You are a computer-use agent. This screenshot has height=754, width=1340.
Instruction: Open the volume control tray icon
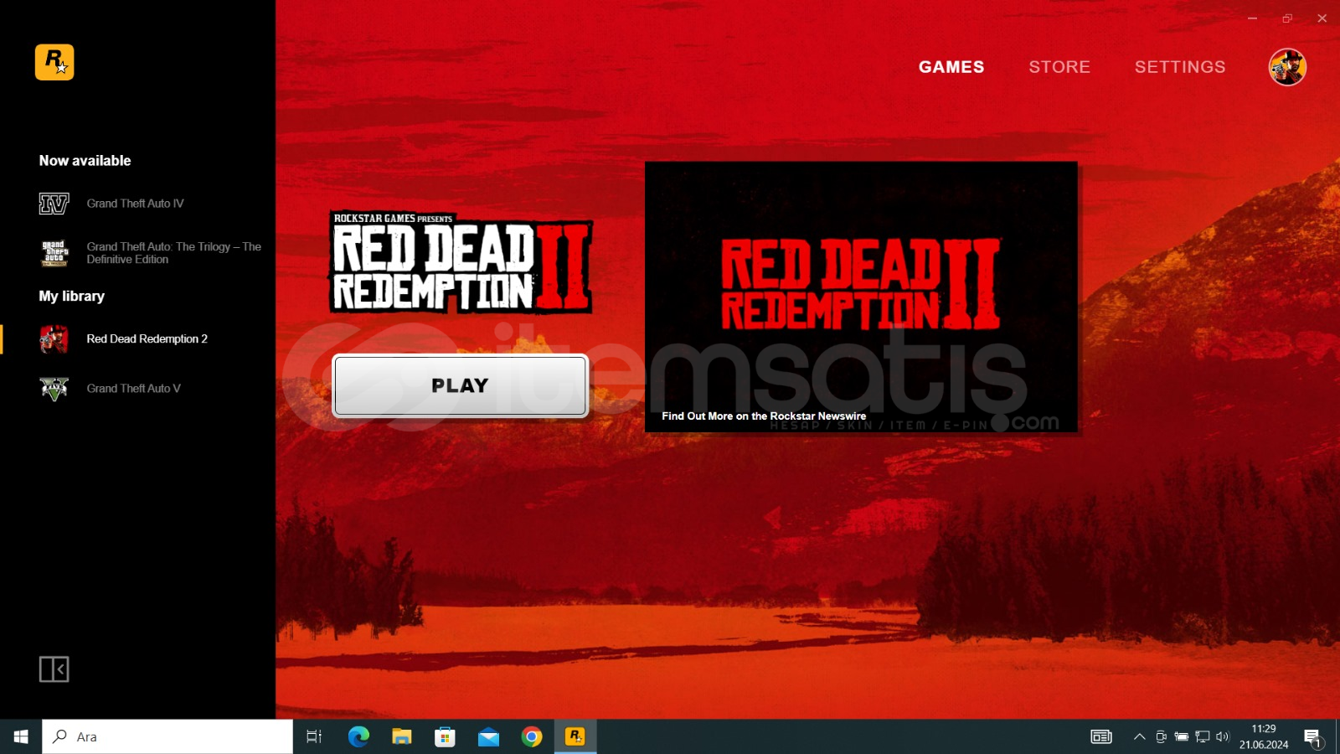1223,736
